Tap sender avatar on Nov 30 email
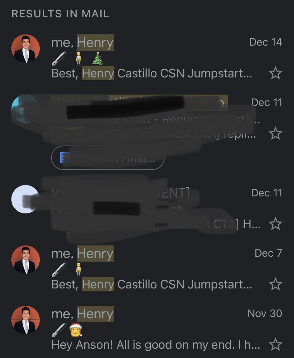294x358 pixels. (x=25, y=320)
